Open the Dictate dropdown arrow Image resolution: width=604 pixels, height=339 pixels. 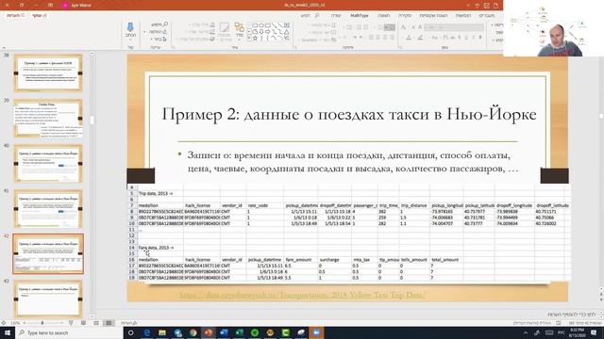coord(130,40)
